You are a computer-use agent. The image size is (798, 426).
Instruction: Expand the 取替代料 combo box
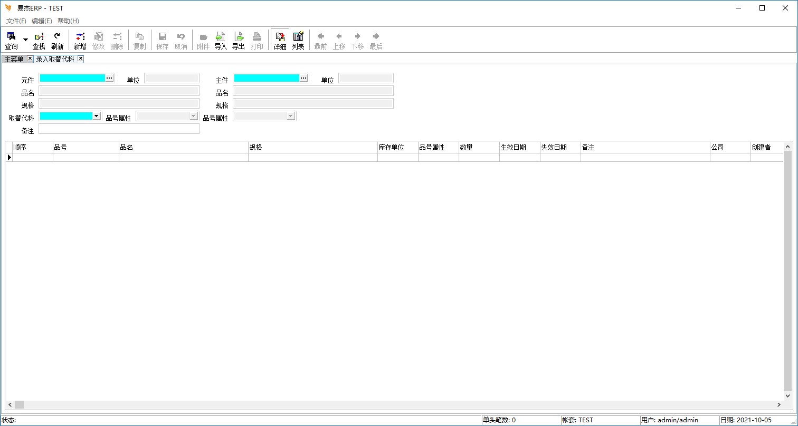coord(97,116)
